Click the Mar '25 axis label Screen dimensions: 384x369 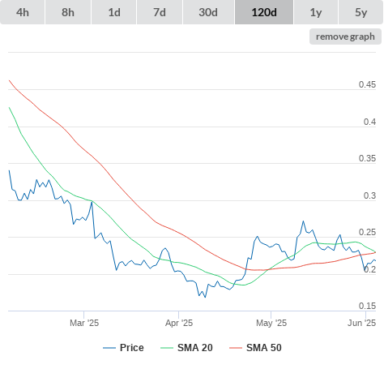tap(84, 323)
